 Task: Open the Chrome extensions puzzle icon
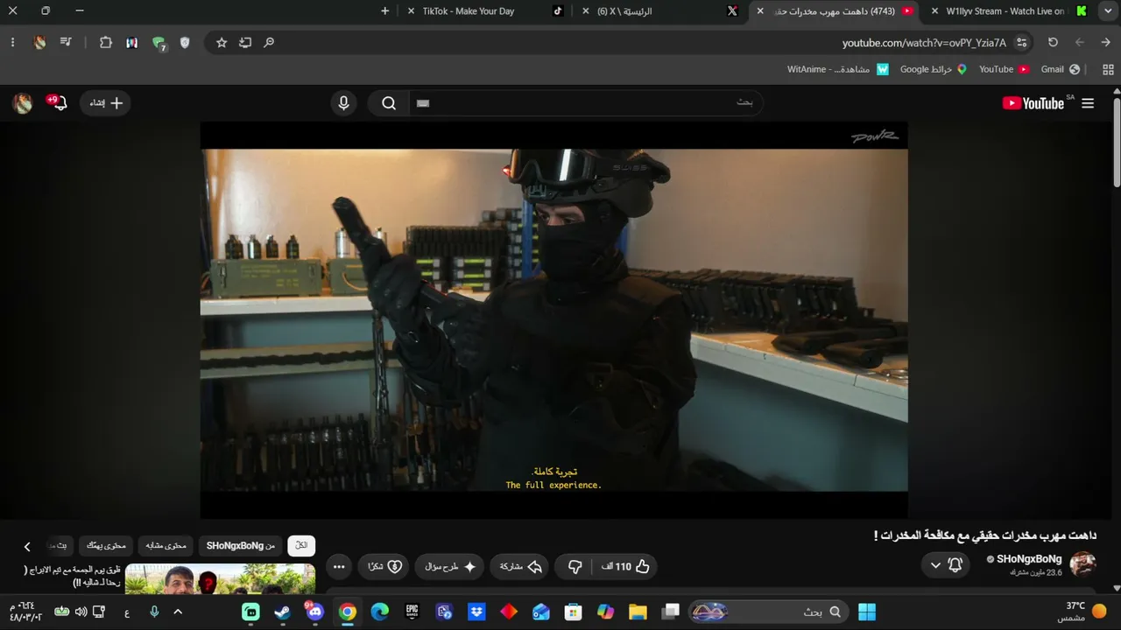(x=106, y=42)
